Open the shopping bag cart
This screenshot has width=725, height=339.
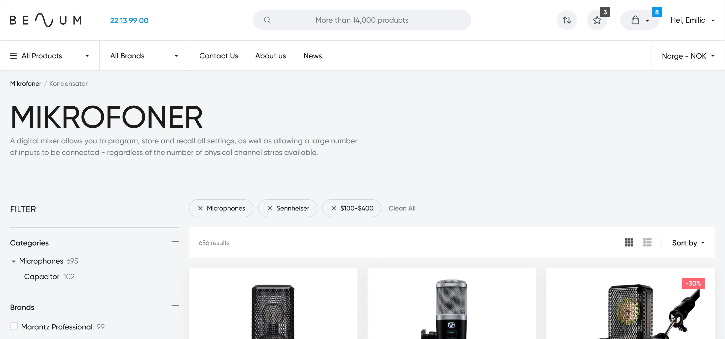click(x=635, y=20)
